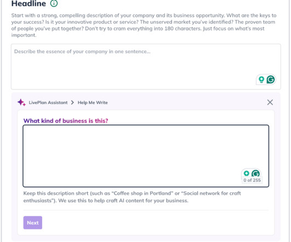The height and width of the screenshot is (242, 291).
Task: Click the 'Keep this description short' helper text
Action: (x=132, y=197)
